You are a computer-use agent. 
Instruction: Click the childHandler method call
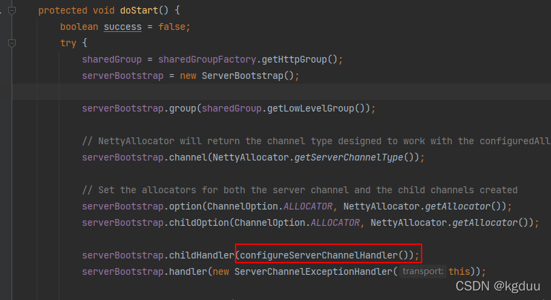tap(202, 255)
